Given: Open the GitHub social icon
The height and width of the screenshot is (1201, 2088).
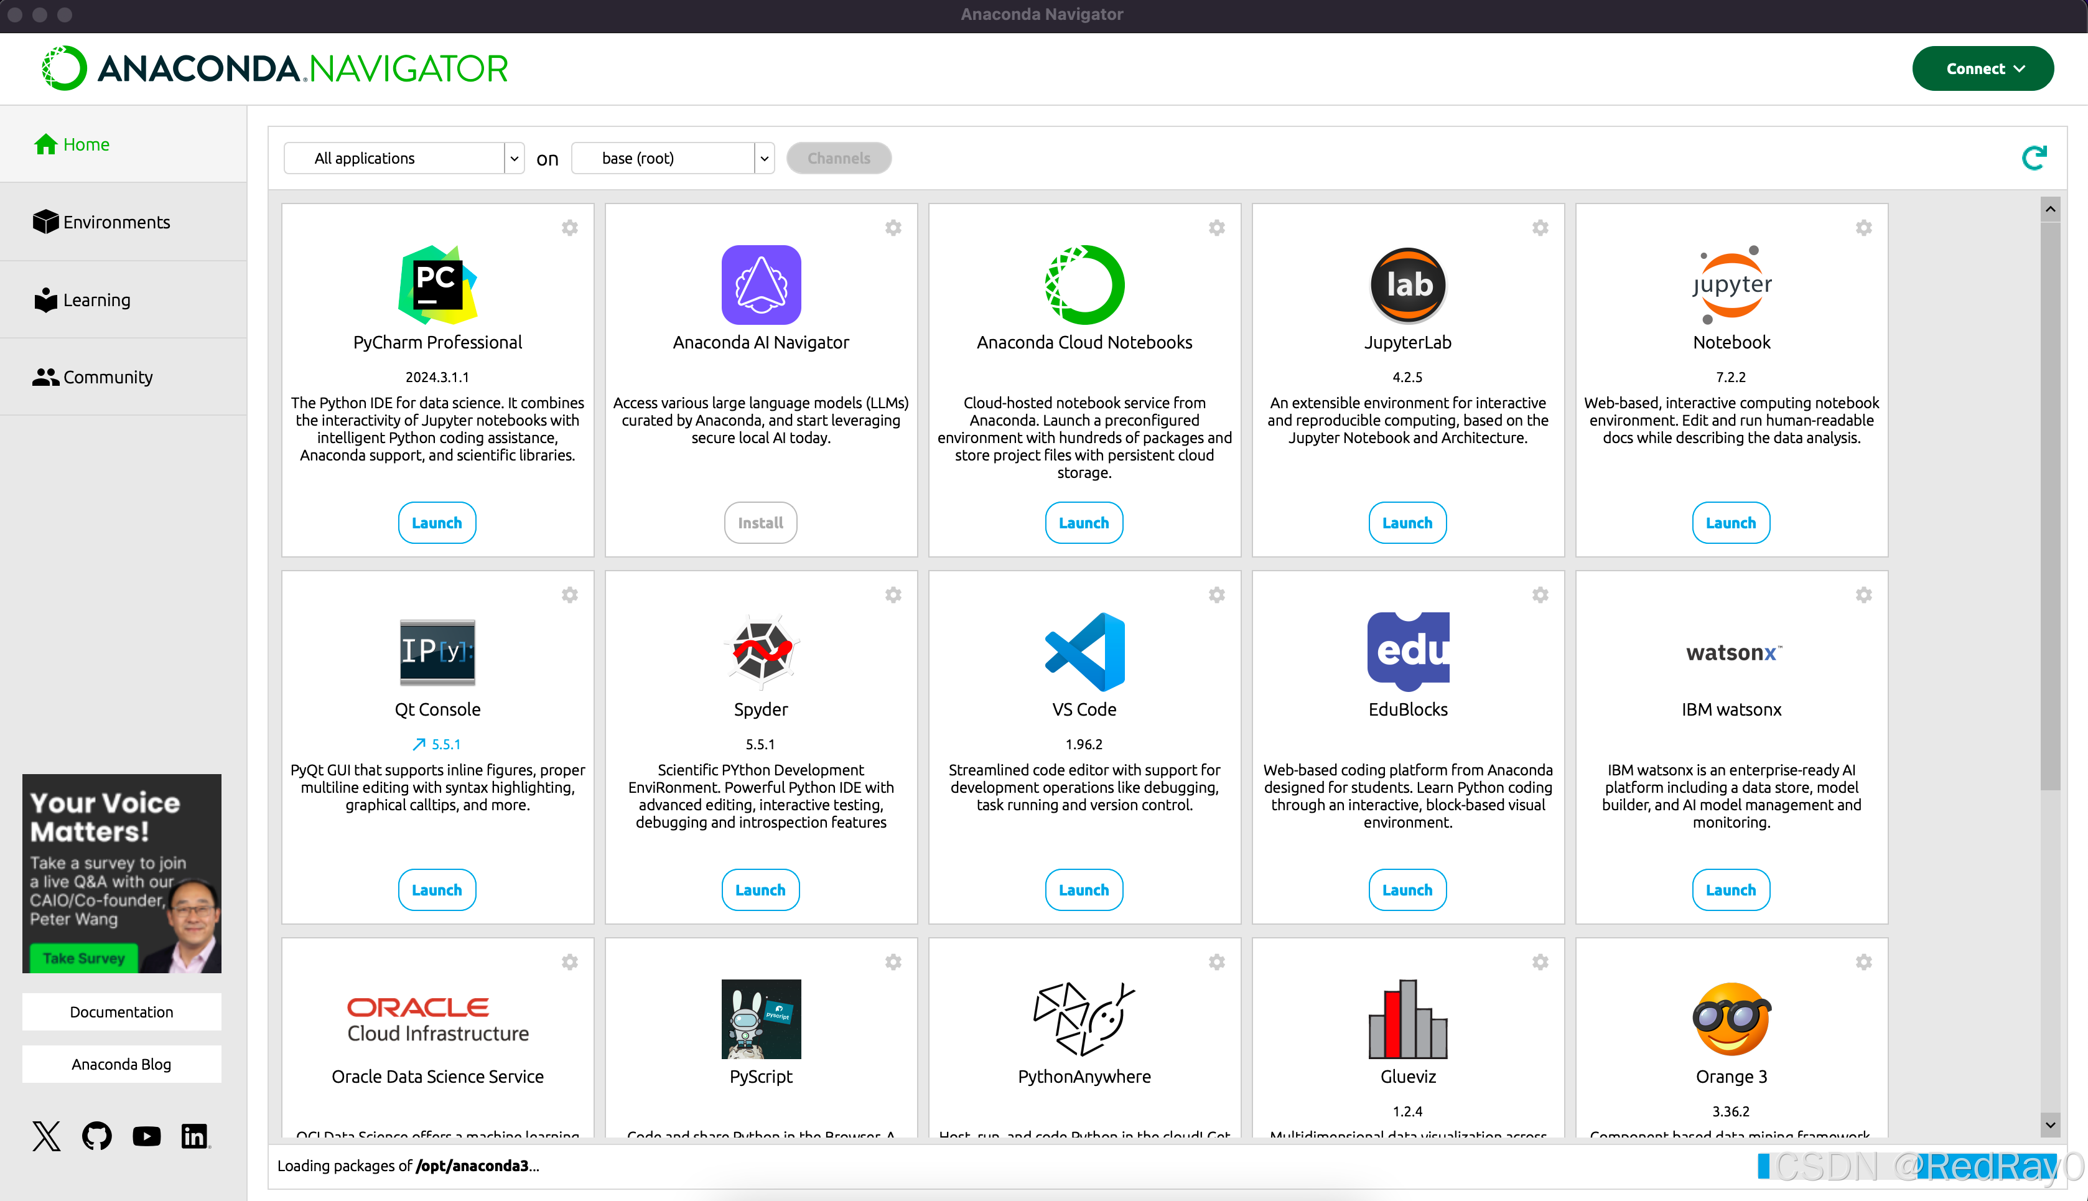Looking at the screenshot, I should point(96,1136).
